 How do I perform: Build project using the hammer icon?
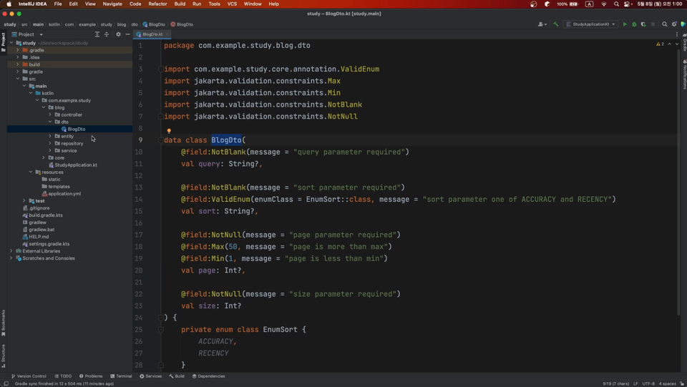pyautogui.click(x=555, y=24)
